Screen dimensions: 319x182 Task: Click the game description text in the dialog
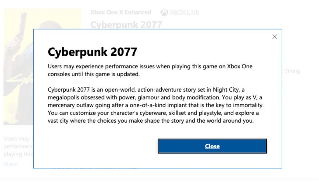(156, 105)
